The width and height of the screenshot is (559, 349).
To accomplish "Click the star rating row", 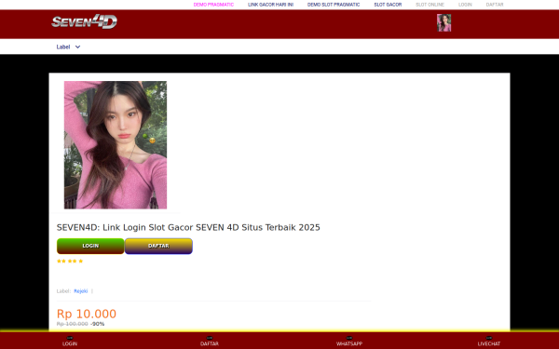I will click(x=70, y=261).
